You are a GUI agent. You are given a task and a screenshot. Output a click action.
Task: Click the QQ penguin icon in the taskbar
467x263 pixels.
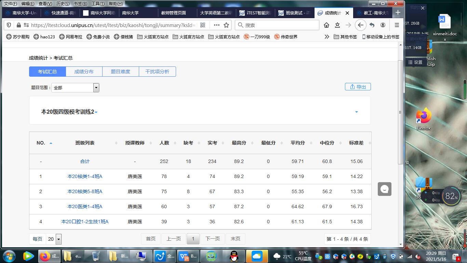pyautogui.click(x=234, y=256)
